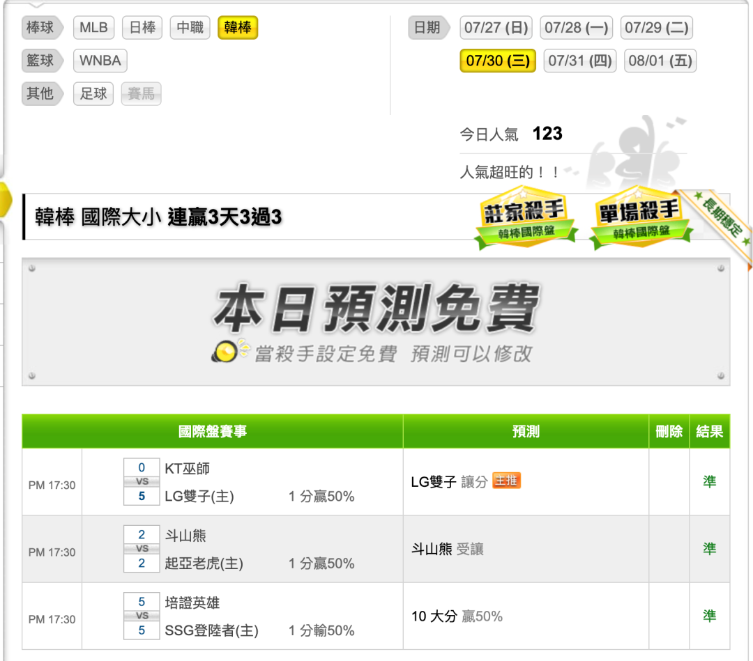Click the 人氣超旺的！！ text
Image resolution: width=753 pixels, height=661 pixels.
coord(510,172)
